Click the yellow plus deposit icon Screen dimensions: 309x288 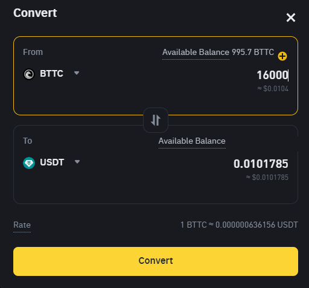pyautogui.click(x=282, y=56)
